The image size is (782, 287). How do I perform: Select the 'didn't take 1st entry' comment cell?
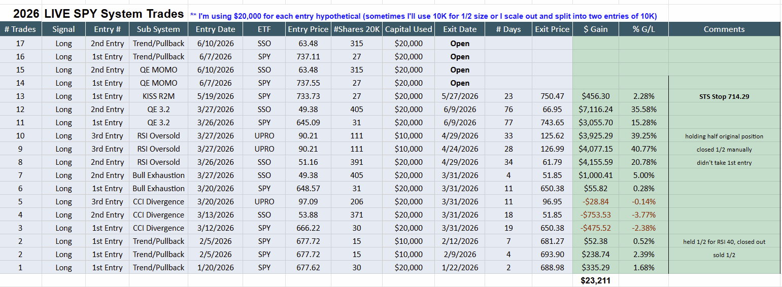(724, 162)
